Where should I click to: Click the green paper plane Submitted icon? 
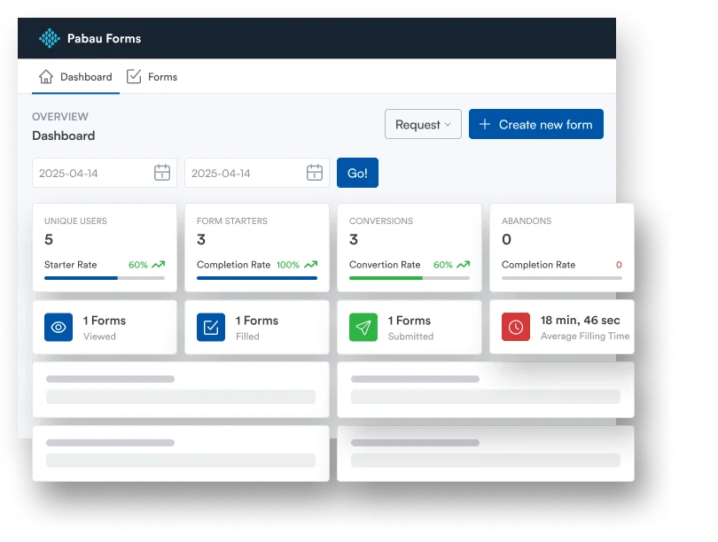pos(363,327)
